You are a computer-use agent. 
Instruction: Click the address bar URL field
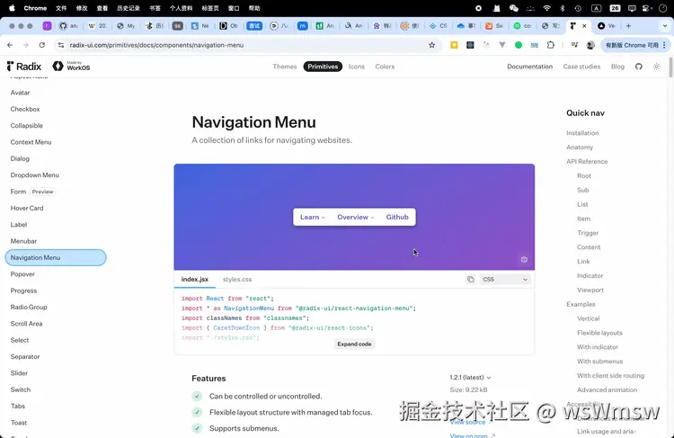point(249,45)
